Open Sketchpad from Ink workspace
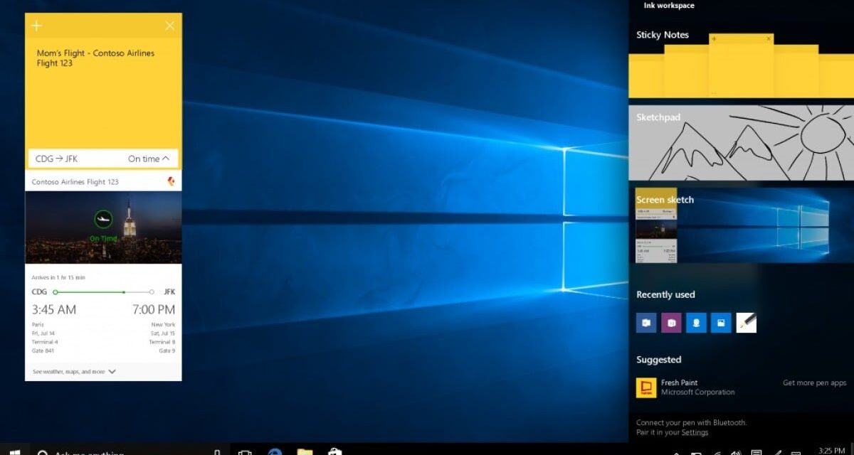This screenshot has width=854, height=455. point(741,143)
